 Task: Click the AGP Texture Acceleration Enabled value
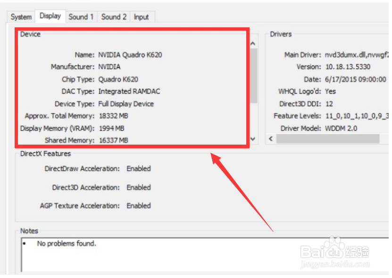click(x=139, y=205)
